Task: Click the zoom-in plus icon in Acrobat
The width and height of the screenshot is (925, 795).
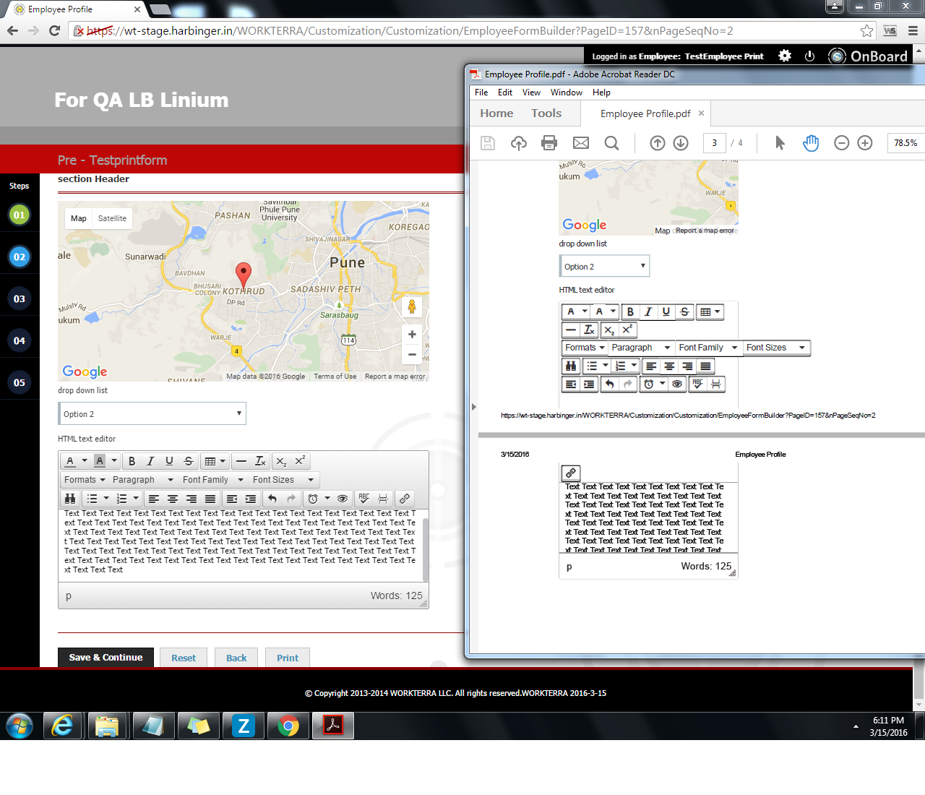Action: [x=864, y=143]
